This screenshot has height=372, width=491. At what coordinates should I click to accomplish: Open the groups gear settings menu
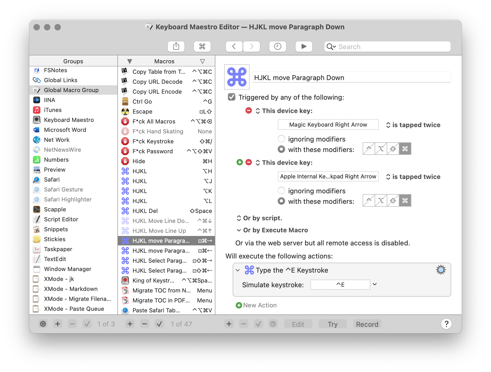click(43, 324)
